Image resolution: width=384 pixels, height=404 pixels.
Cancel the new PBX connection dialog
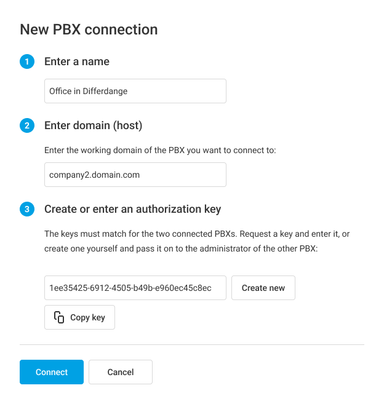point(121,372)
